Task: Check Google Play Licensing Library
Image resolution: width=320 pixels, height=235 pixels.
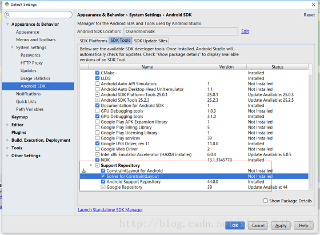Action: (x=97, y=133)
